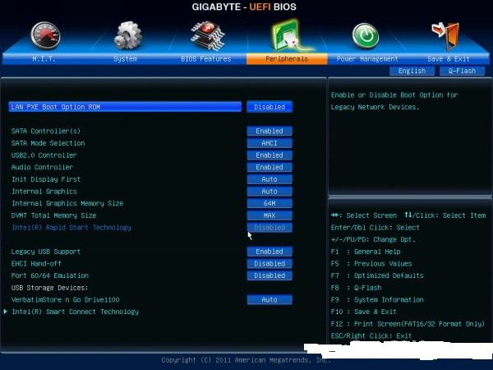The height and width of the screenshot is (370, 493).
Task: Click the Save & Exit door icon
Action: (x=446, y=36)
